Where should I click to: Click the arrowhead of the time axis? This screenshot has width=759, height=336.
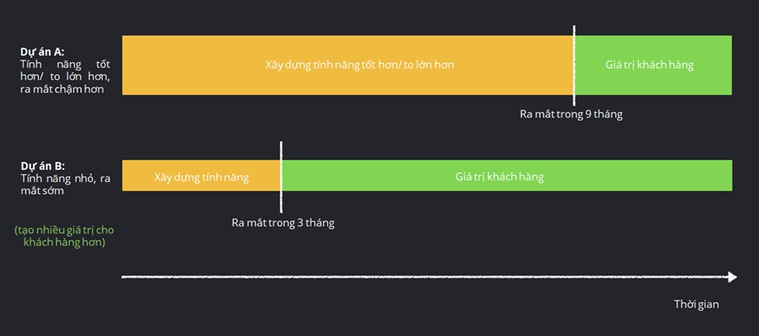point(732,277)
